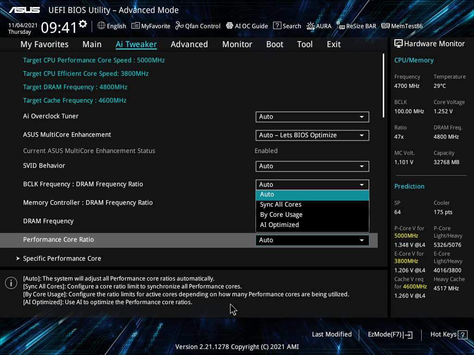Launch MemTest86 memory icon
Image resolution: width=474 pixels, height=355 pixels.
pos(386,26)
